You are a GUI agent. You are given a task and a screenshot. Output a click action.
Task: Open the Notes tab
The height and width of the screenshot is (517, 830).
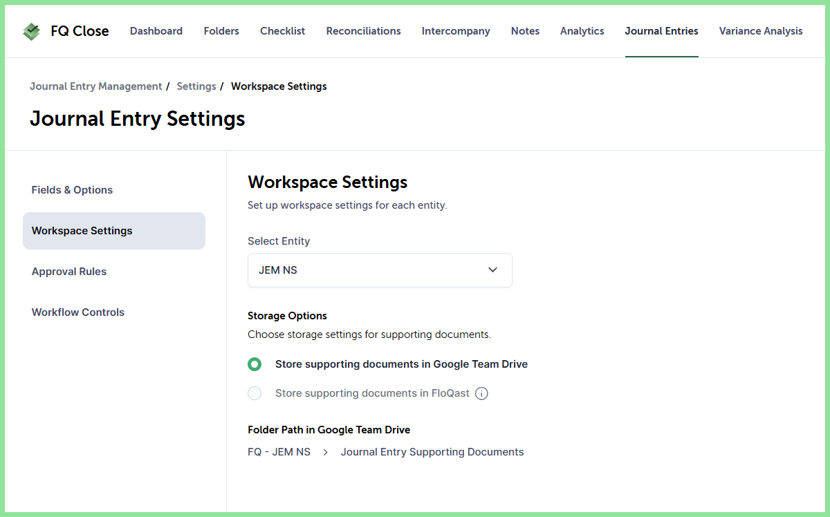[x=526, y=31]
